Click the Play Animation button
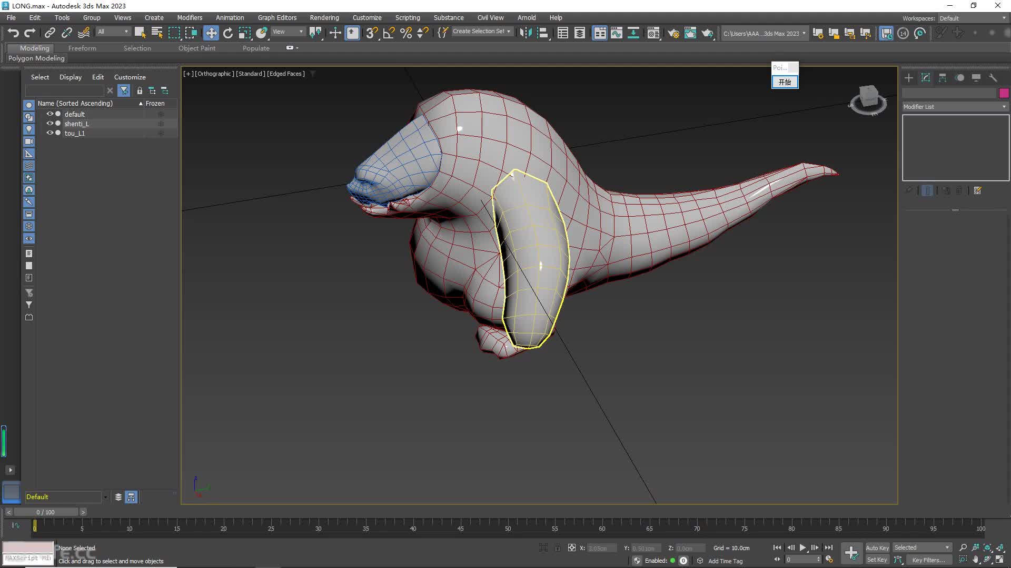 tap(802, 547)
